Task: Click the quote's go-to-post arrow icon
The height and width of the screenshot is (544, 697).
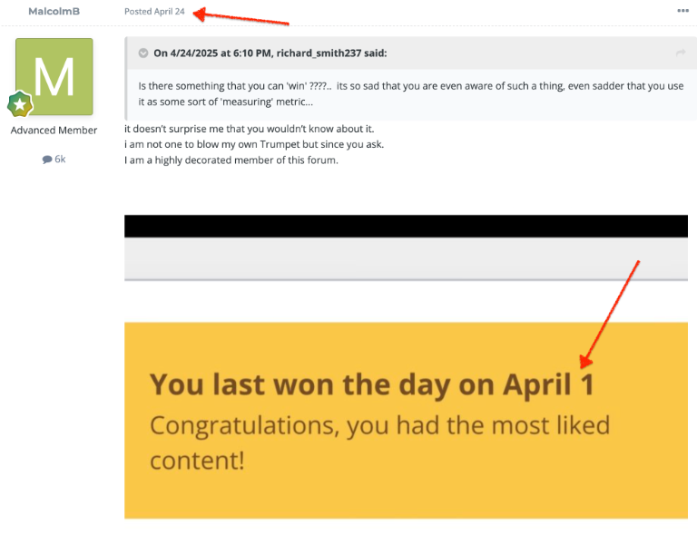Action: point(680,53)
